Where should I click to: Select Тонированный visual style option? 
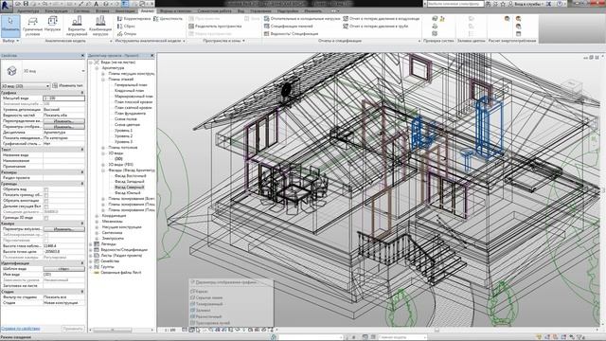click(206, 304)
